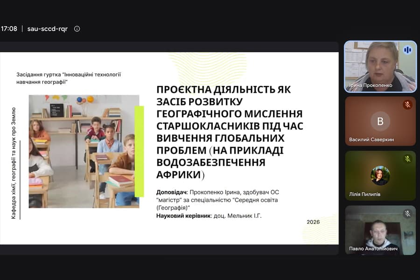Click the name label Лілія Пилипів

click(364, 194)
